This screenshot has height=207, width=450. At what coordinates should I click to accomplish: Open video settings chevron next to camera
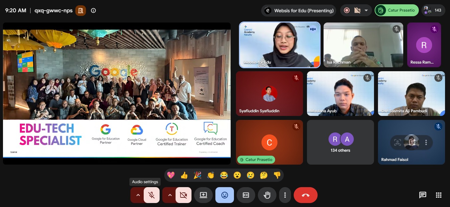170,195
